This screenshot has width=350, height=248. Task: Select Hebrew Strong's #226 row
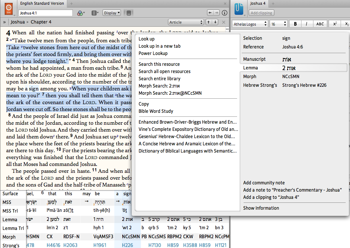click(x=294, y=85)
